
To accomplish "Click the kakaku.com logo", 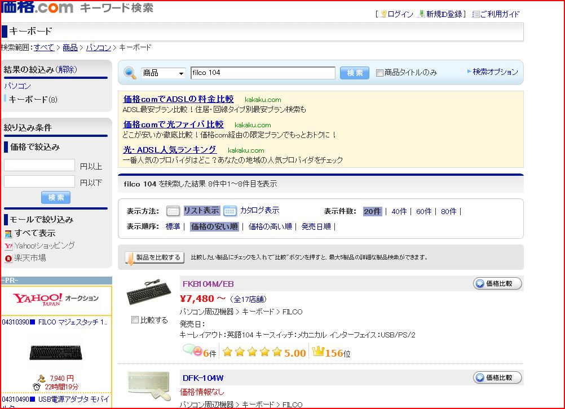I will (38, 8).
